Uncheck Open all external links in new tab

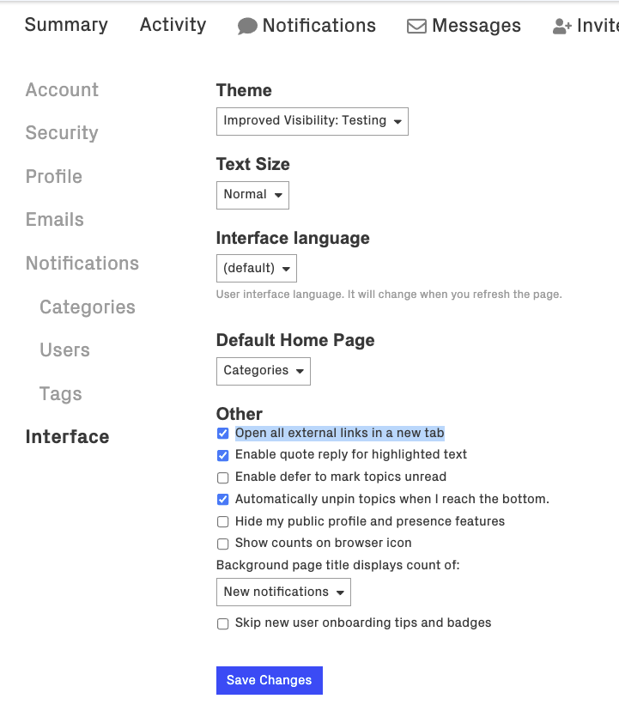(223, 434)
